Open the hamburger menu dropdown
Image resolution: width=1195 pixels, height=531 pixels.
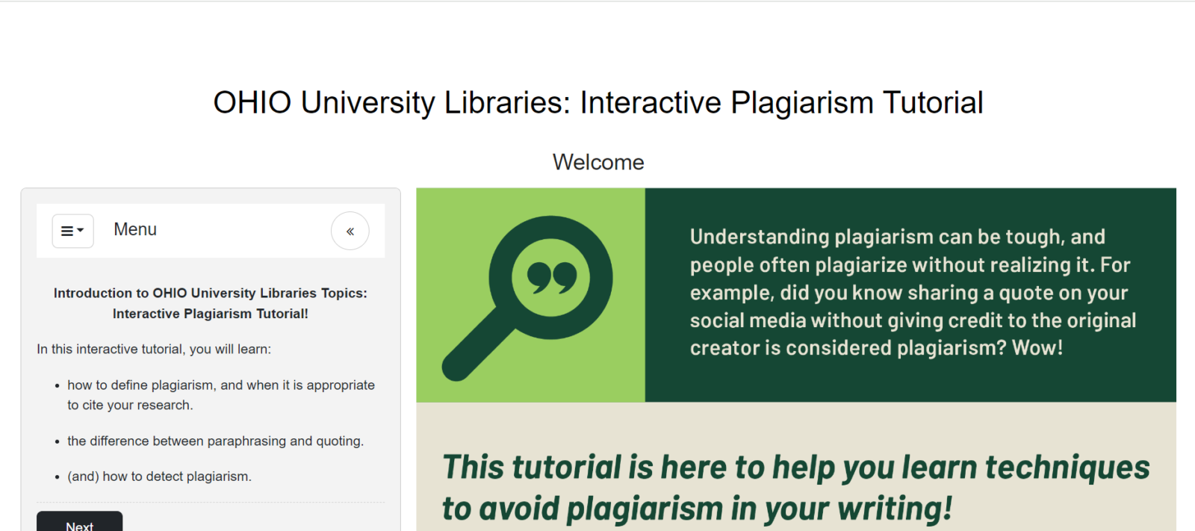point(72,231)
